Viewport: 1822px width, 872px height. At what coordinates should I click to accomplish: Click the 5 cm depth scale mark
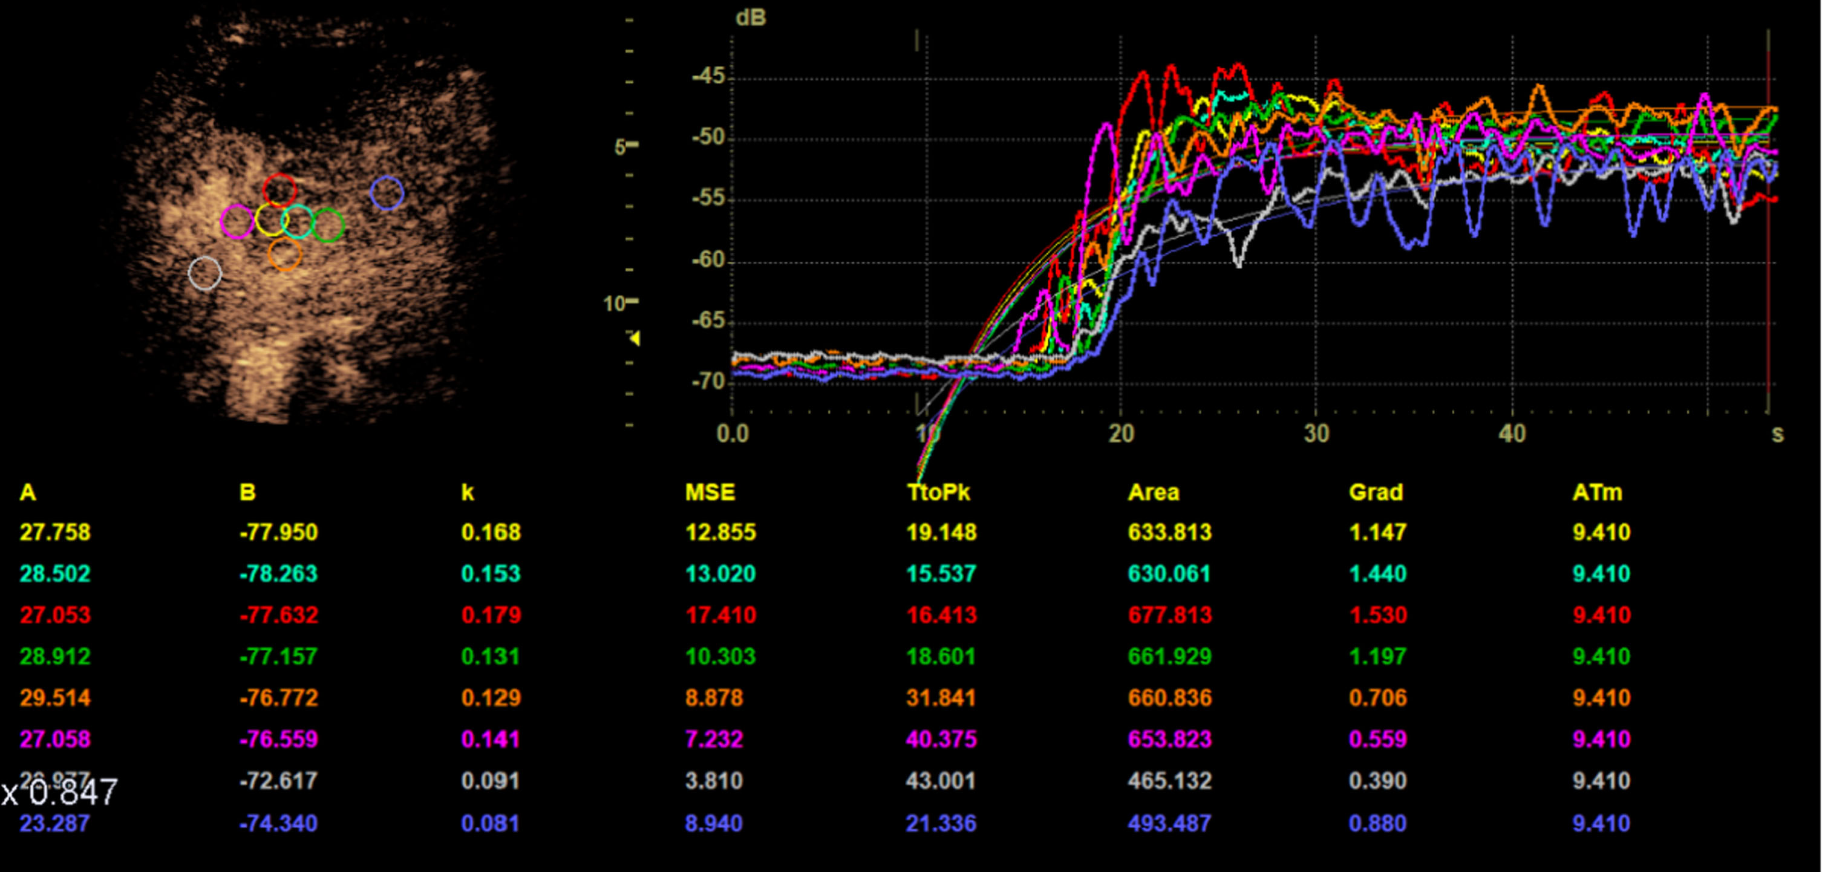click(627, 146)
